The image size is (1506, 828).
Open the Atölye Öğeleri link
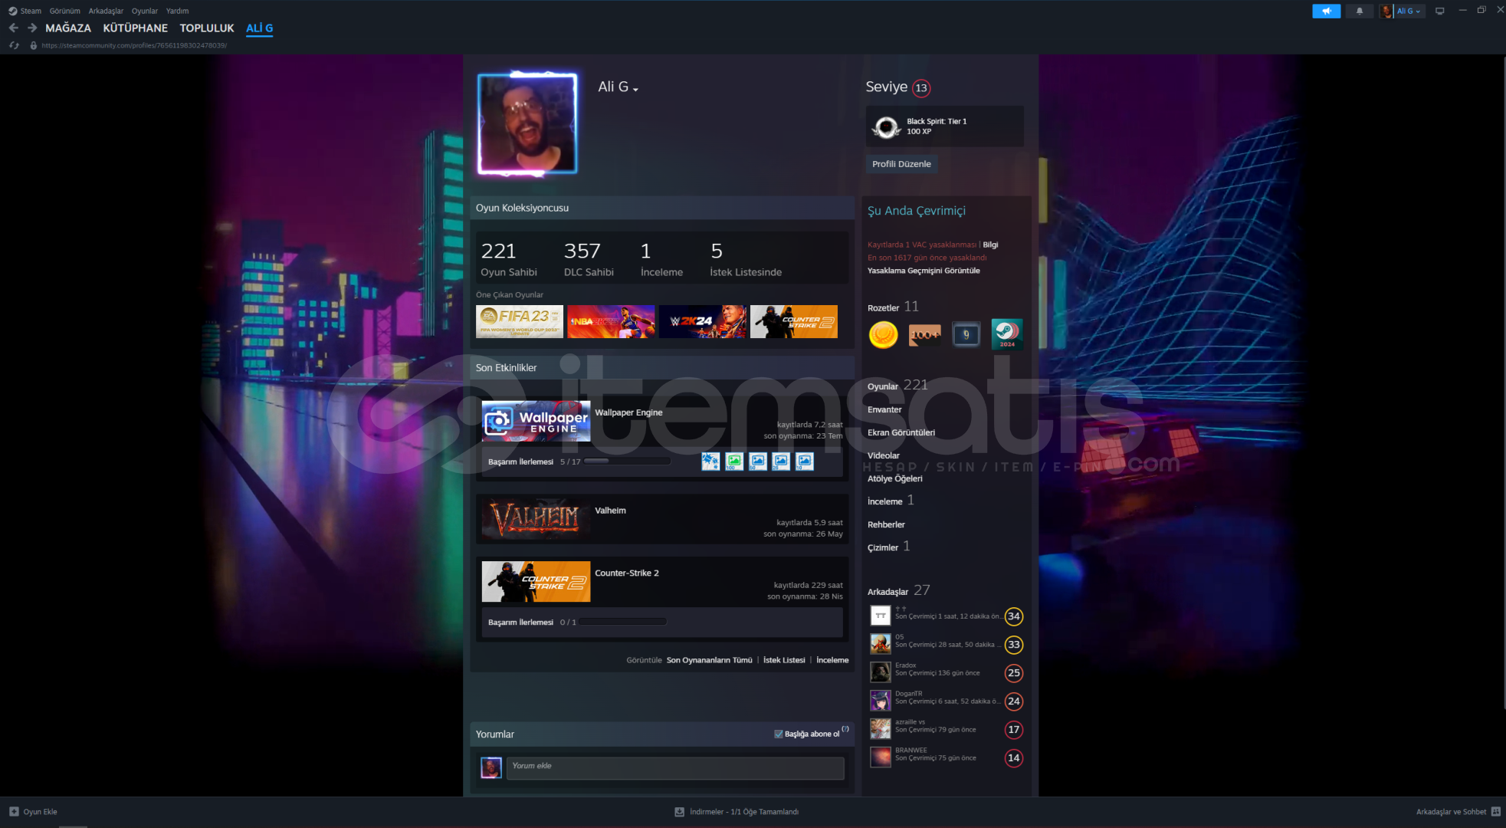coord(895,478)
